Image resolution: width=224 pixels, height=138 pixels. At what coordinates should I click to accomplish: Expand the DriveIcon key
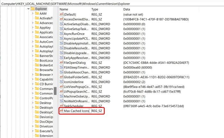coord(33,126)
